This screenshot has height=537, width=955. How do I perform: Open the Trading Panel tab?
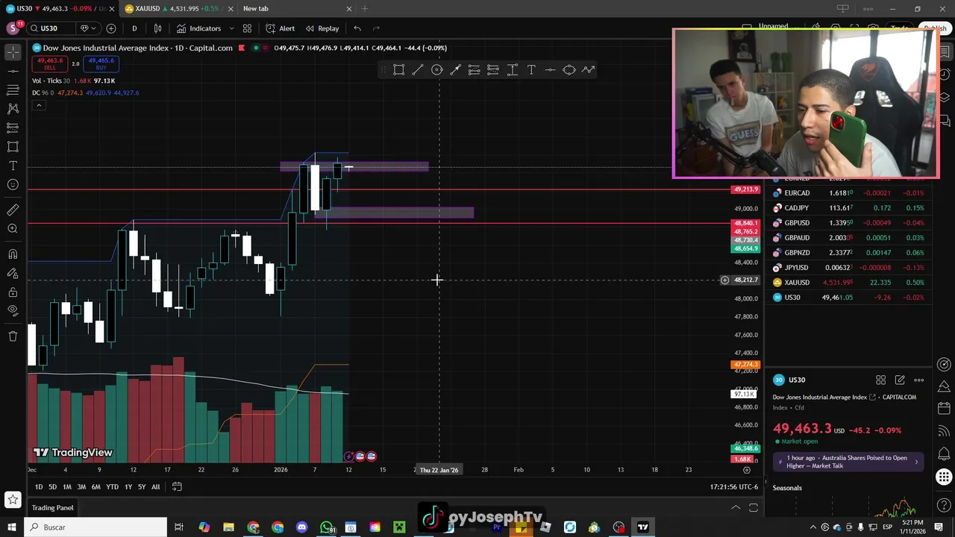[52, 508]
